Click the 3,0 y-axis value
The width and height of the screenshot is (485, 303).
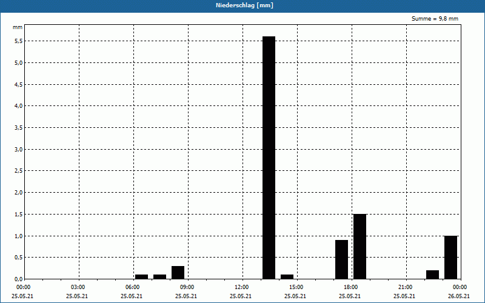(19, 149)
